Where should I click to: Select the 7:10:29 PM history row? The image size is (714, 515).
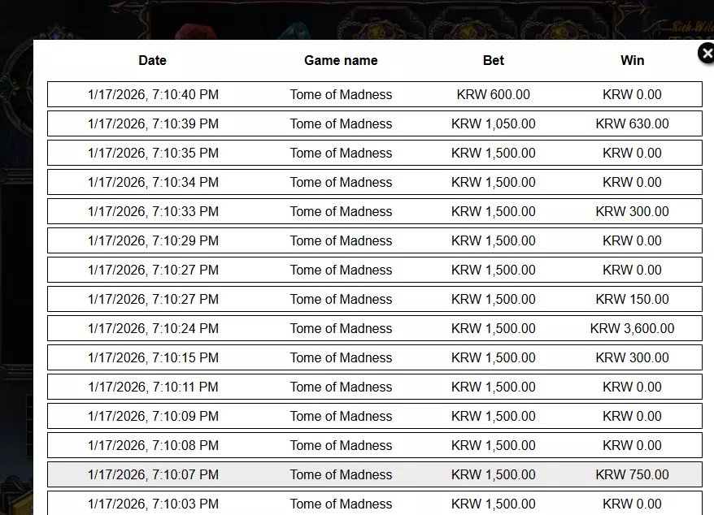coord(375,240)
